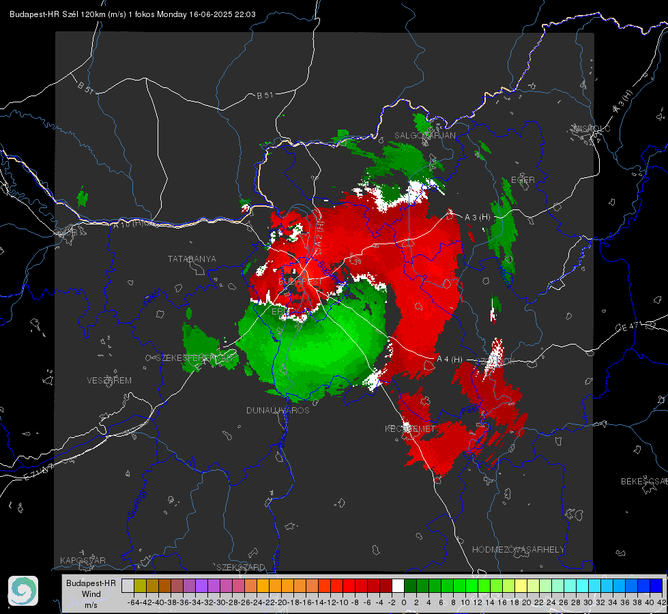Click the SZOLNOK city label
The height and width of the screenshot is (614, 668).
[495, 362]
